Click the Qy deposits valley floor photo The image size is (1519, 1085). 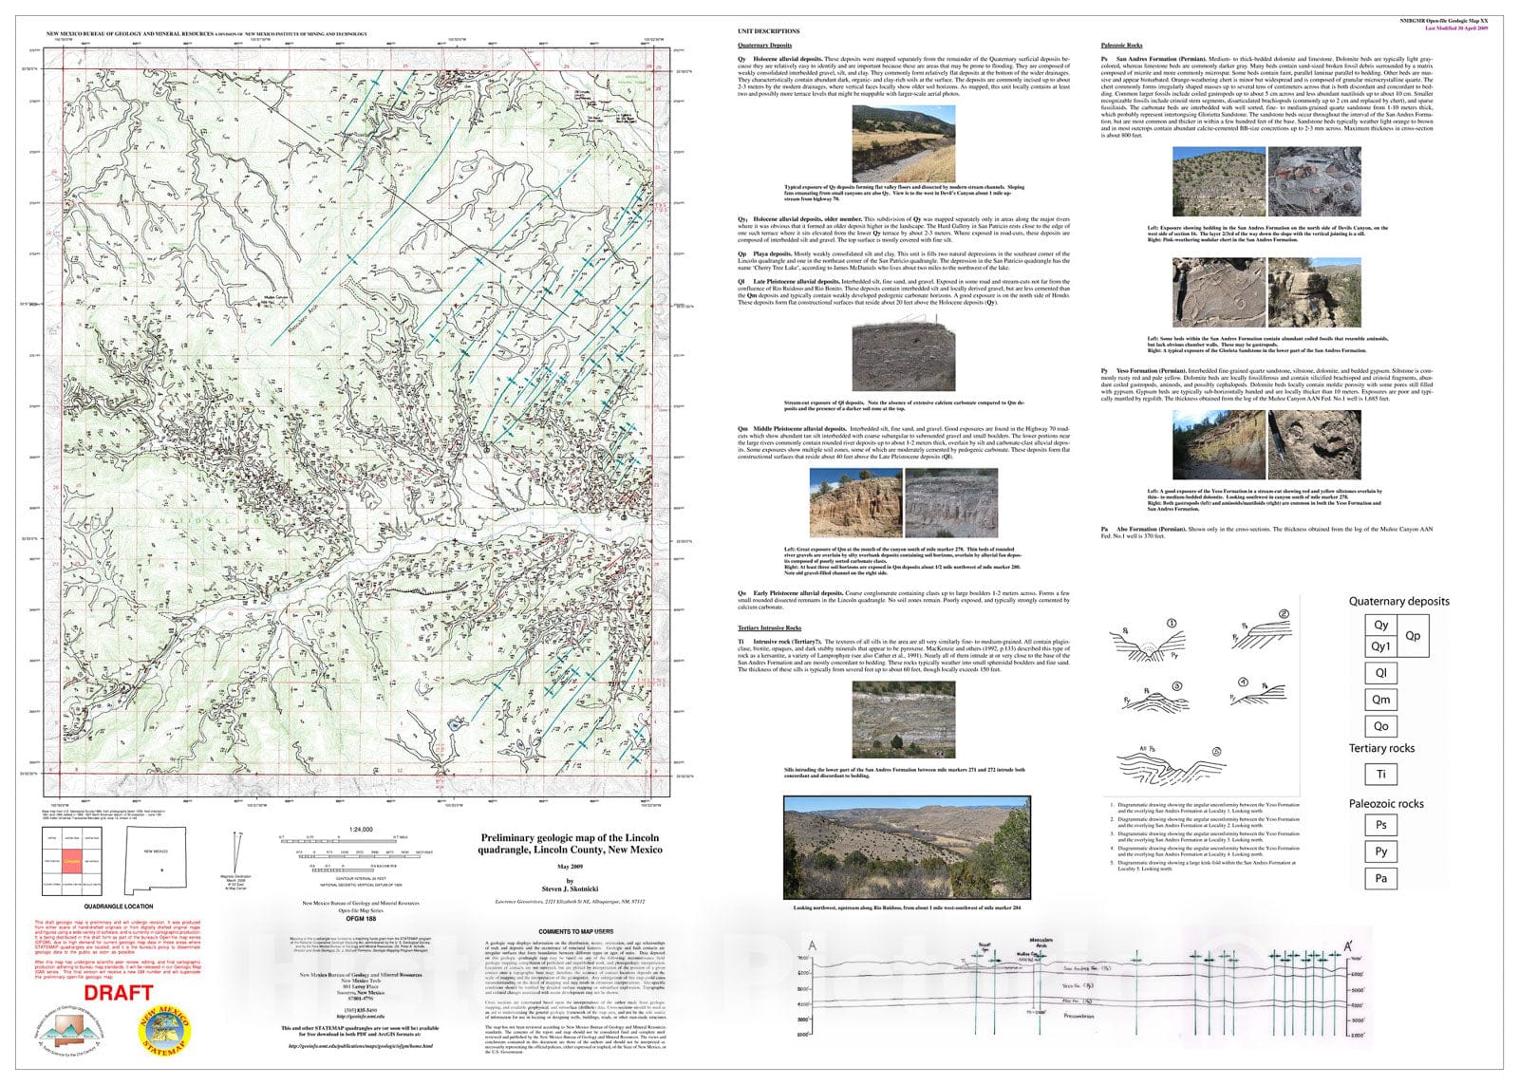point(904,143)
